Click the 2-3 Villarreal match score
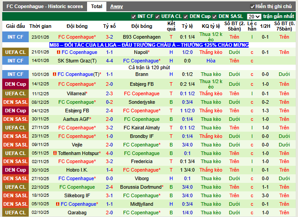Screen dimensions: 298x217 [x=109, y=93]
